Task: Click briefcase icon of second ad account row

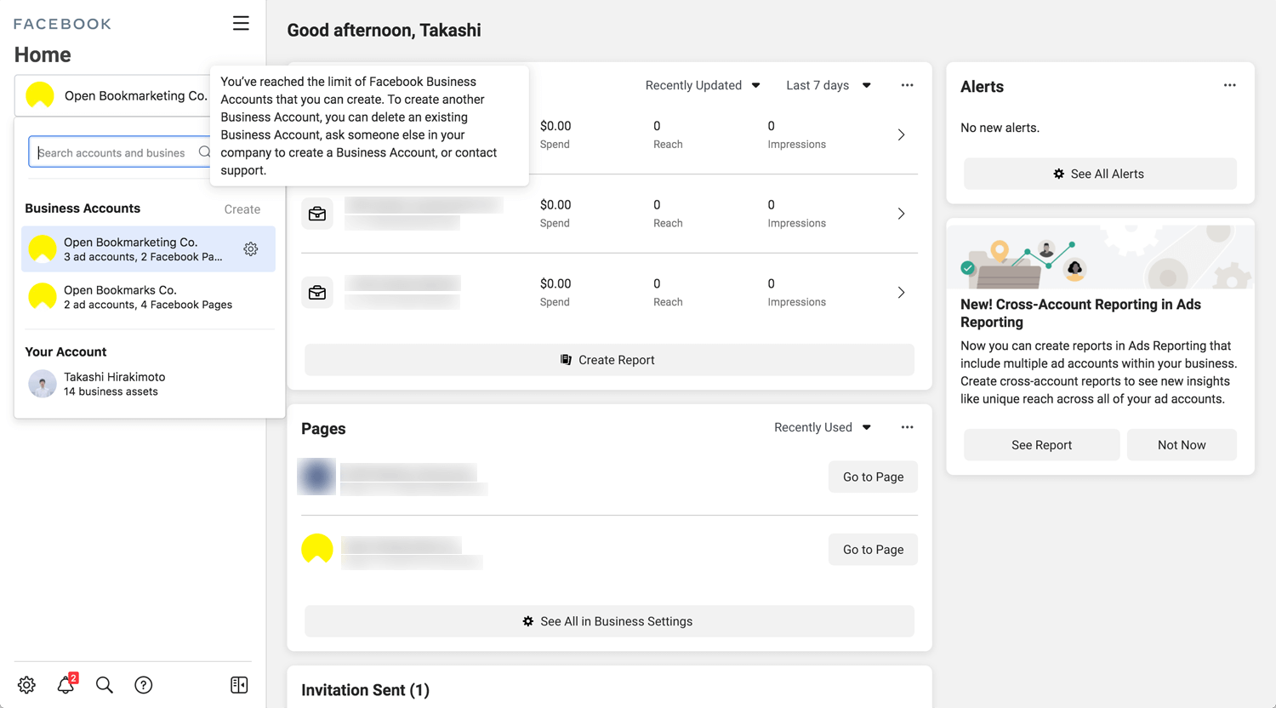Action: point(317,214)
